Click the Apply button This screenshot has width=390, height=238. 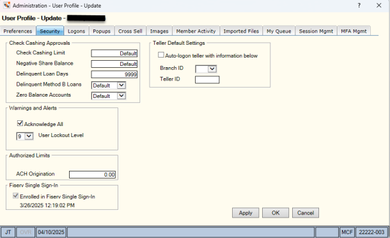pyautogui.click(x=246, y=213)
